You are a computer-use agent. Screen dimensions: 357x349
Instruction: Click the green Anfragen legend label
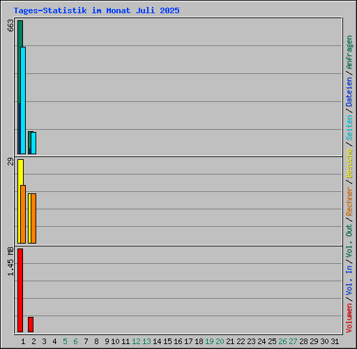[349, 52]
